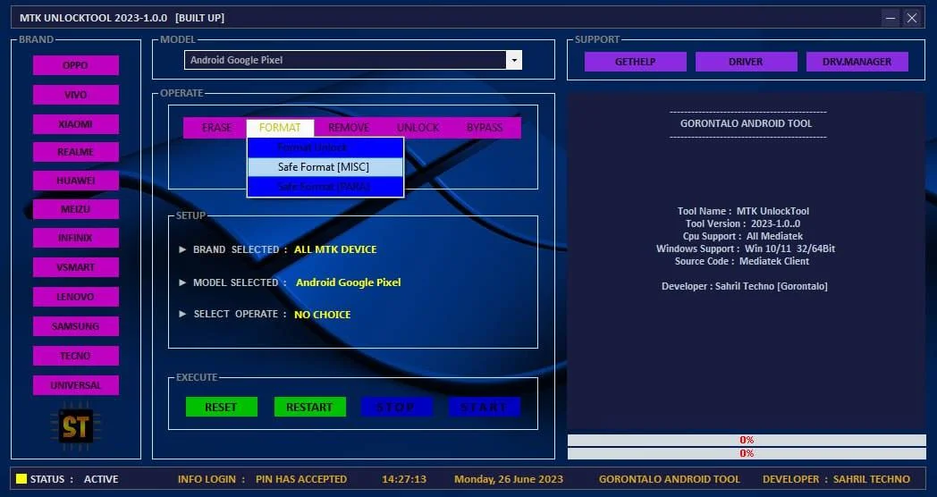Choose Format Unlock from the menu

click(325, 147)
